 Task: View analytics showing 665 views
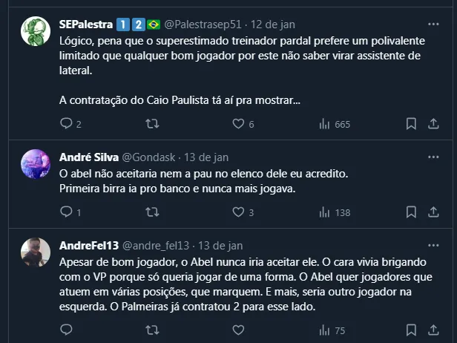[x=325, y=124]
